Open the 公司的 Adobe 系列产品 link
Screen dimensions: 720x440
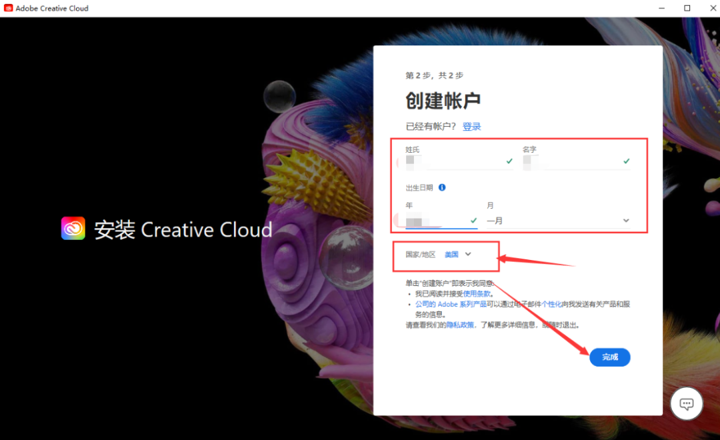pos(451,304)
